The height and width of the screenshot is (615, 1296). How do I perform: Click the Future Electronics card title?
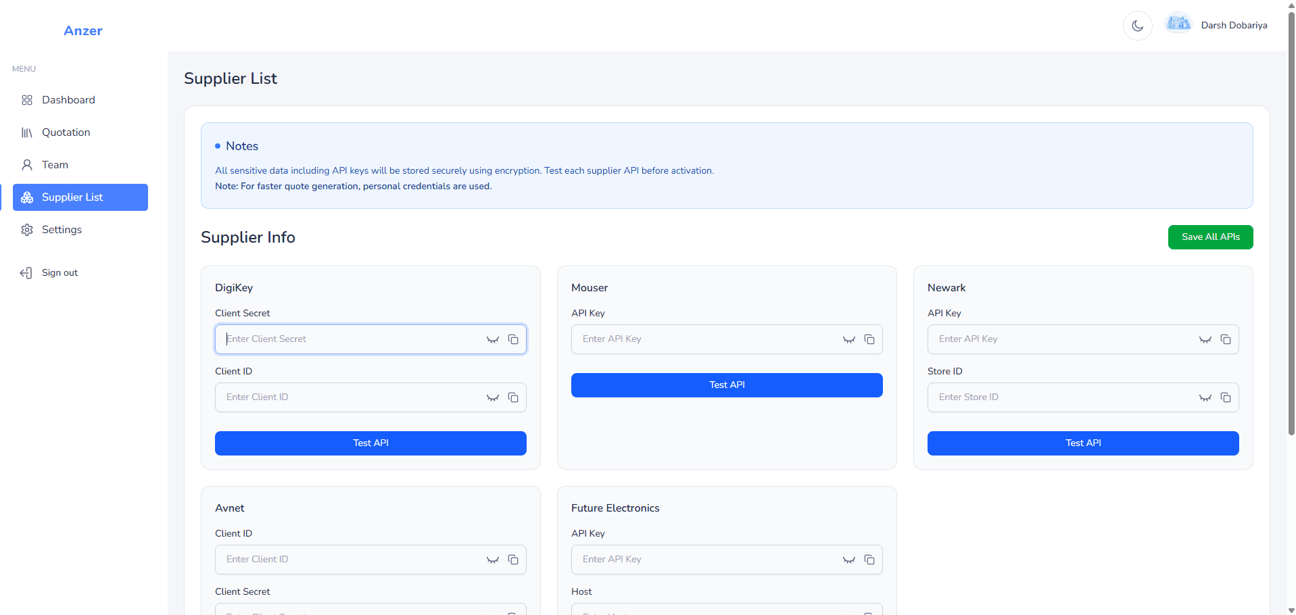coord(615,508)
